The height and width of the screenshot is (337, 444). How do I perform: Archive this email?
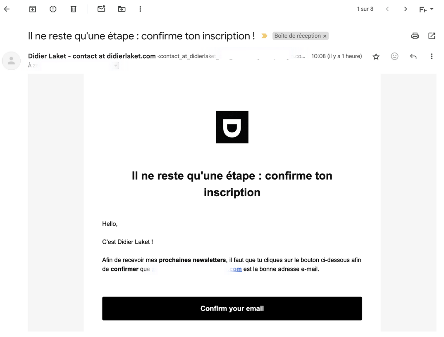(x=33, y=9)
